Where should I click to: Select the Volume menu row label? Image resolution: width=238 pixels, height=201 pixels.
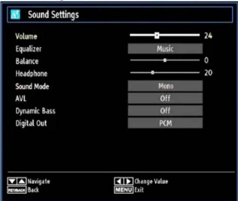(26, 36)
